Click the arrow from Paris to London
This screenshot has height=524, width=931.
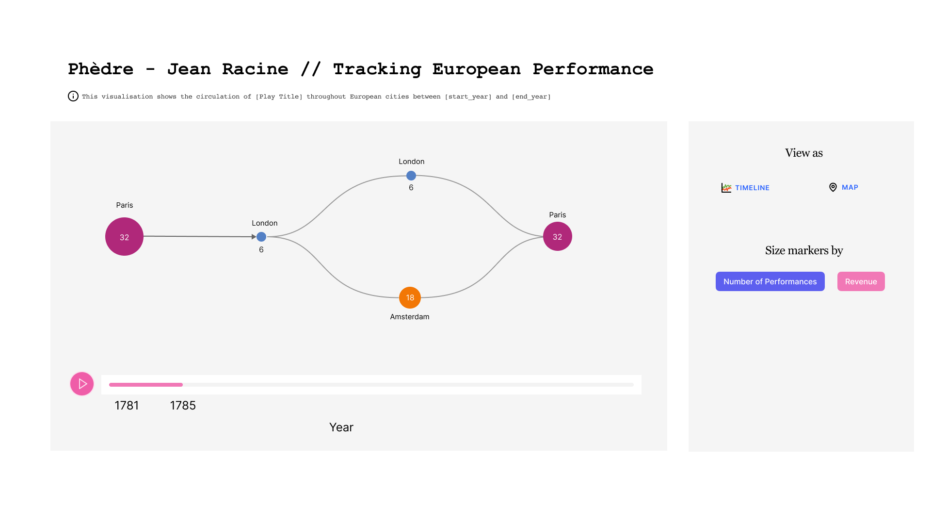[199, 236]
